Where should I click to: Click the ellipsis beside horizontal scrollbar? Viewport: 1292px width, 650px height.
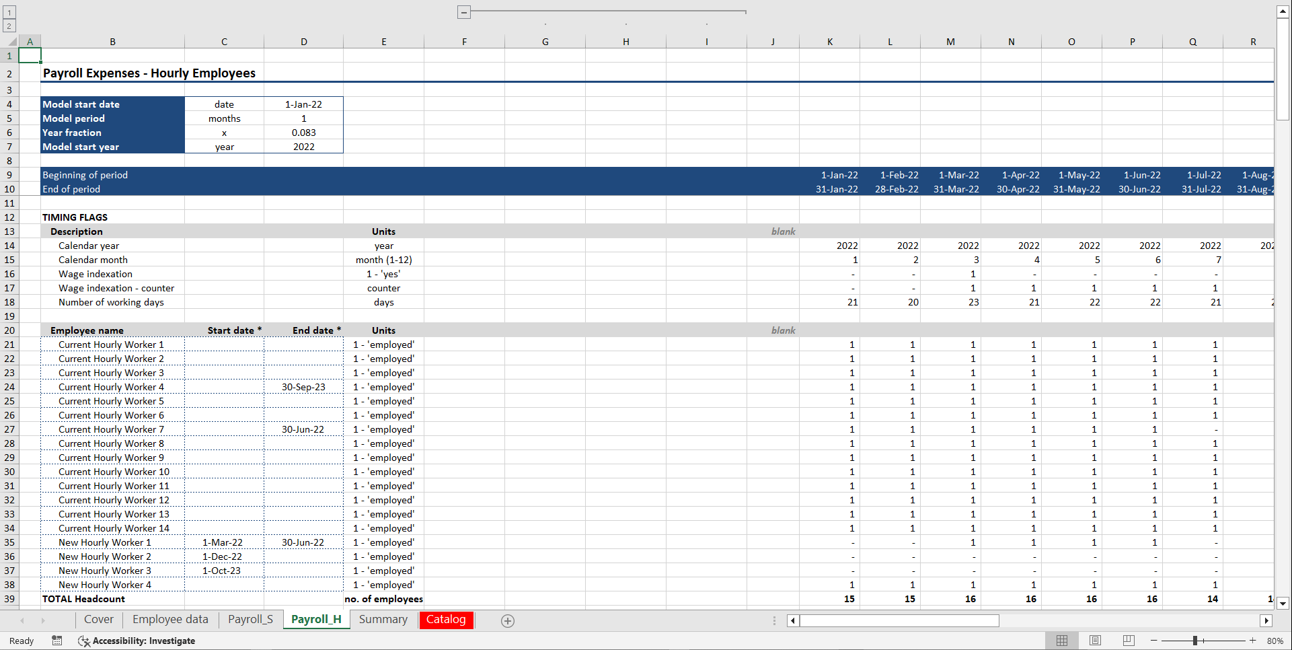point(773,620)
